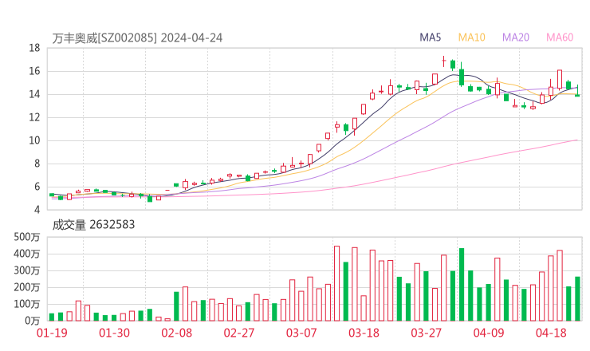
Task: Click the price axis label 16
Action: [34, 71]
